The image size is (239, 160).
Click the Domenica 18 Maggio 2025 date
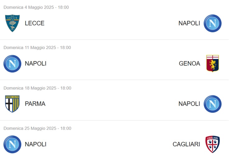tap(37, 88)
